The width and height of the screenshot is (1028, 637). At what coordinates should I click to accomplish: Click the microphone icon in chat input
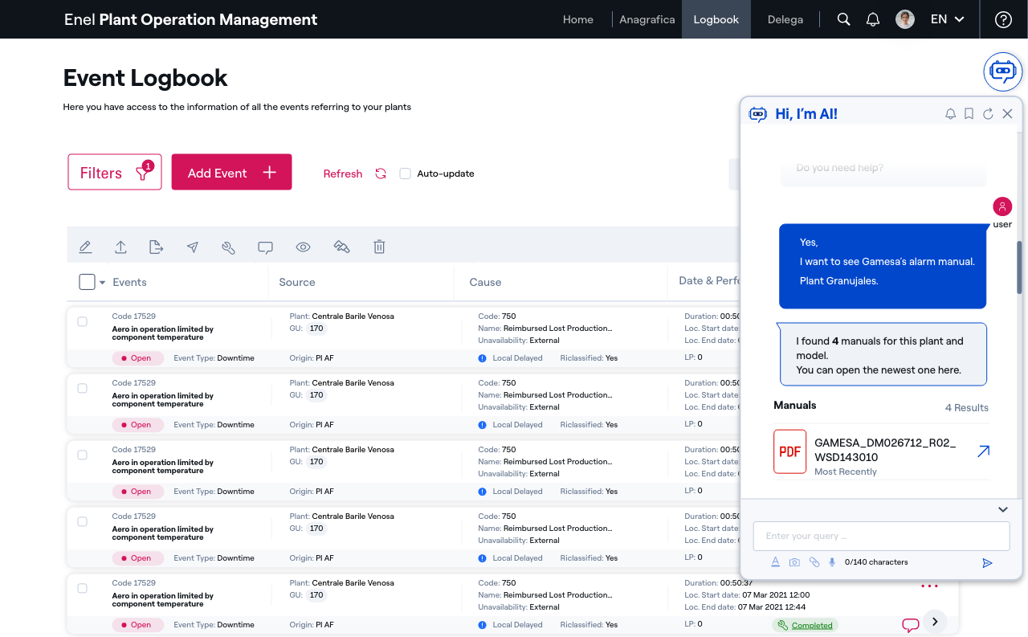click(832, 562)
